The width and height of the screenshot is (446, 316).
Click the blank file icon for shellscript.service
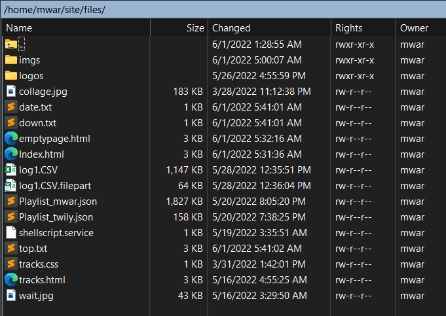(x=10, y=232)
